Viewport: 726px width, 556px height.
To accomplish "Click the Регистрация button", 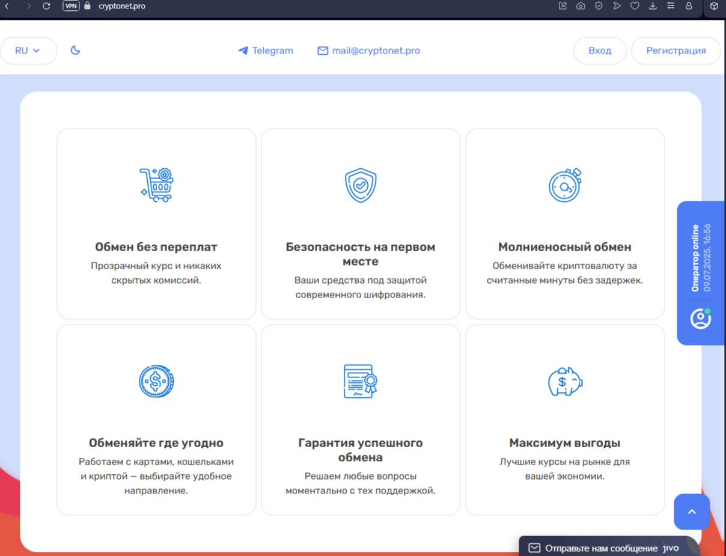I will tap(676, 50).
